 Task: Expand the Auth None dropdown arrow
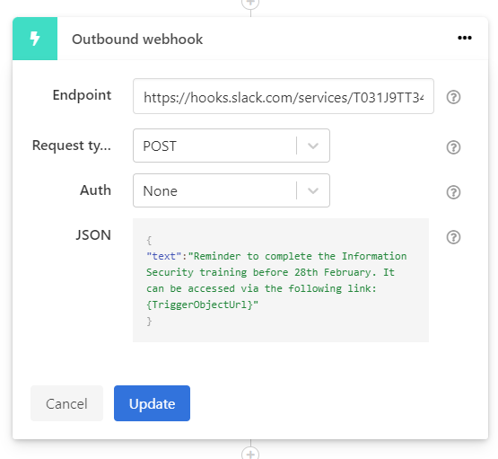pyautogui.click(x=313, y=190)
